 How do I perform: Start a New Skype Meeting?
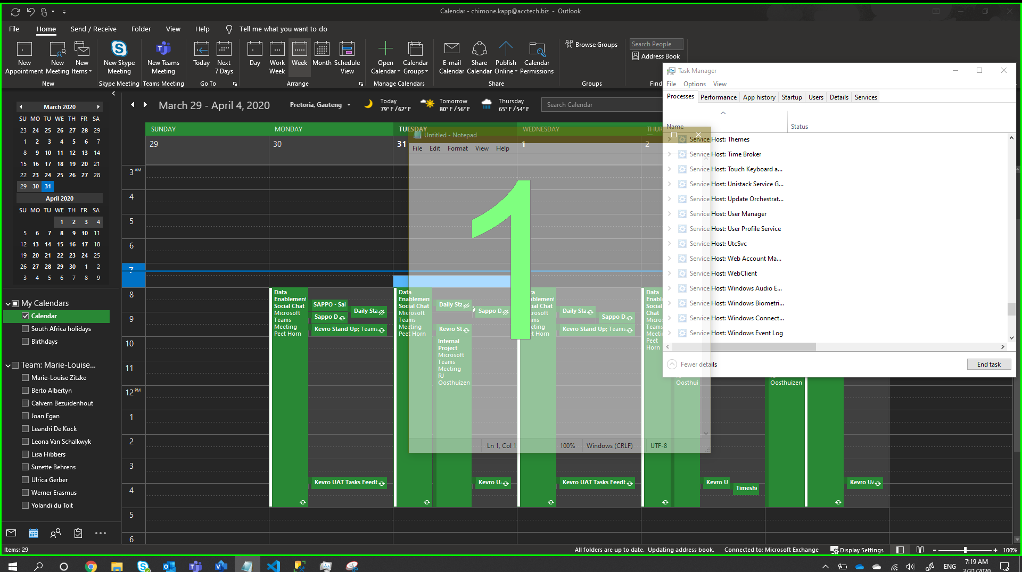click(119, 57)
